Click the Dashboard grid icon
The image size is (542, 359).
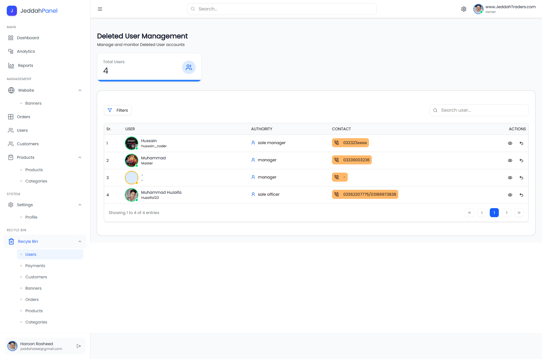tap(11, 38)
